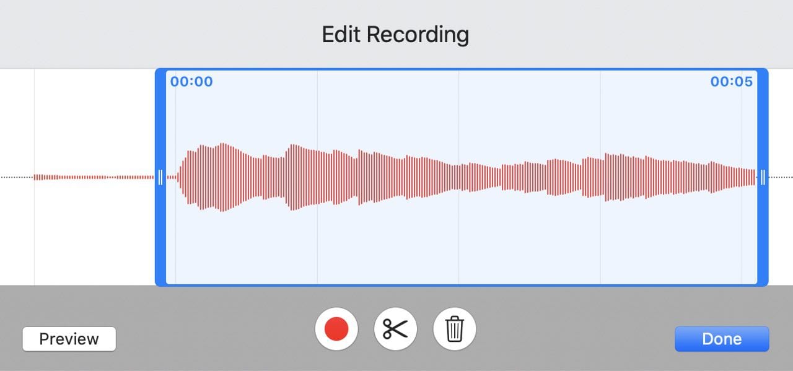This screenshot has width=793, height=371.
Task: Click the bottom edge of blue selection frame
Action: 462,285
